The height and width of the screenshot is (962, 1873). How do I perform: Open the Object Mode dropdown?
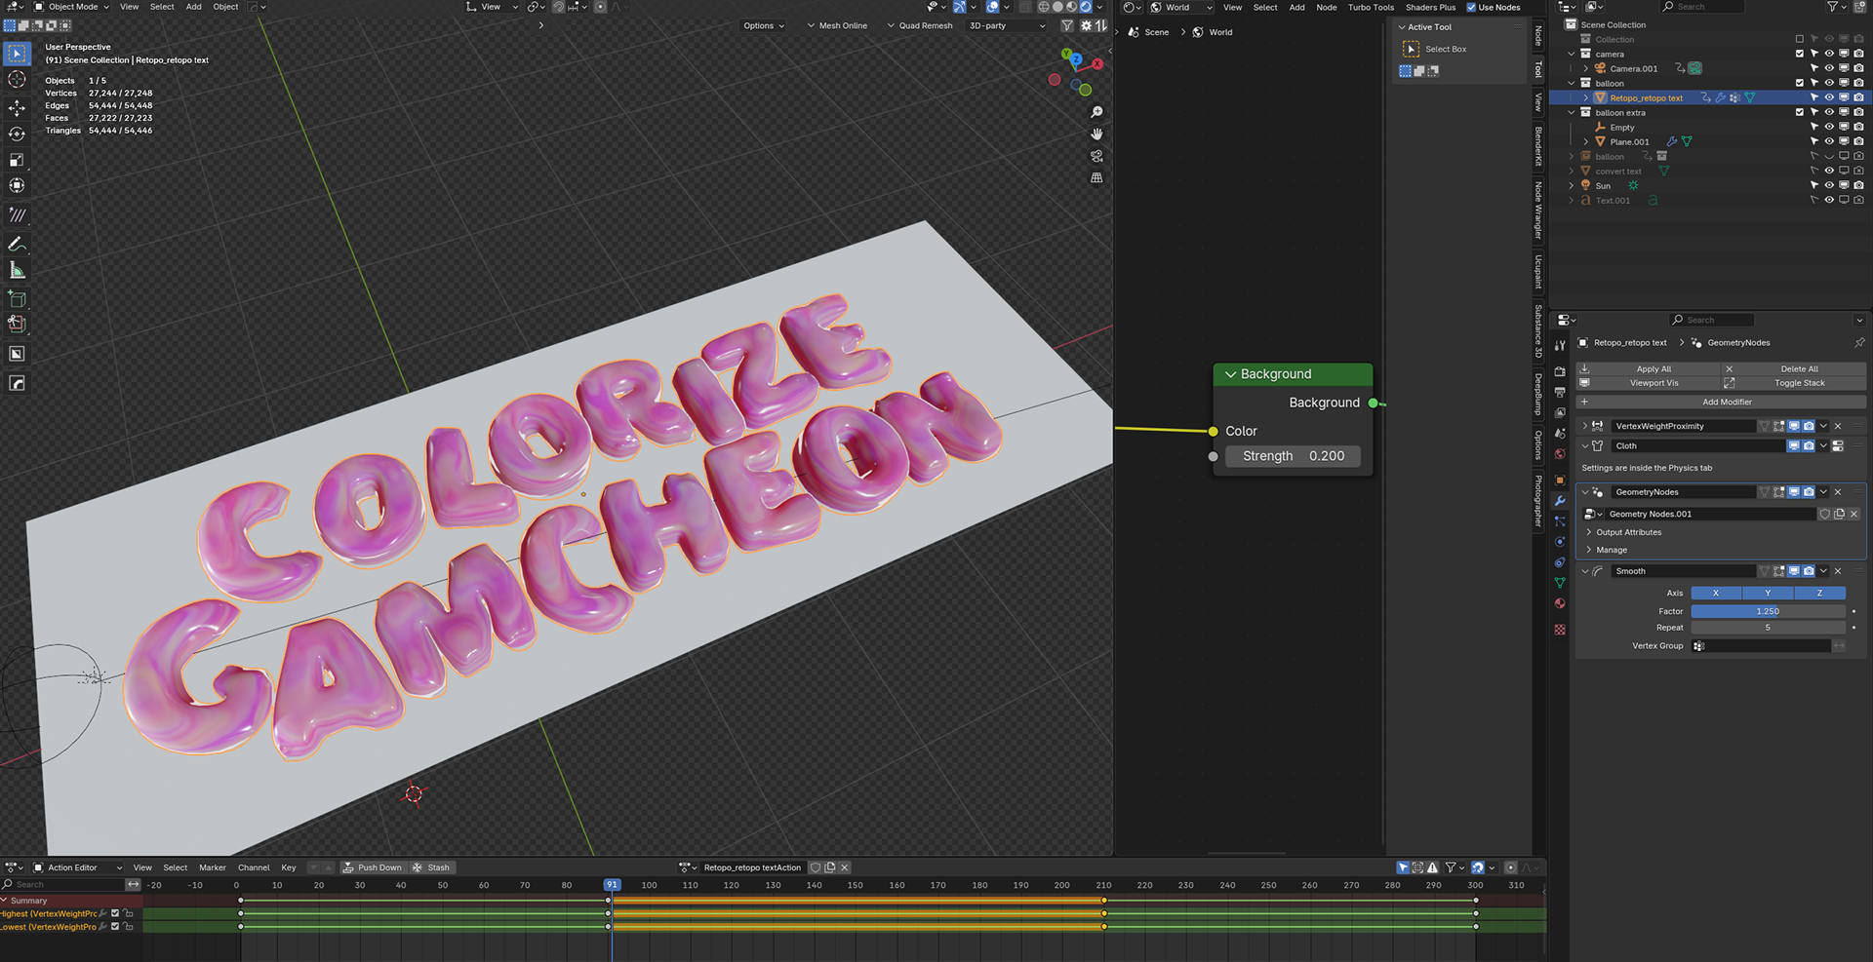(72, 7)
